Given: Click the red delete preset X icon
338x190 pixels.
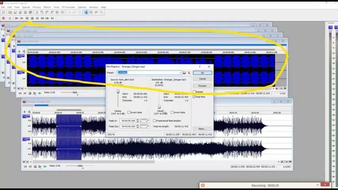Looking at the screenshot, I should click(x=189, y=73).
